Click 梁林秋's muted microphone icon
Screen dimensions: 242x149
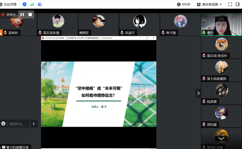(x=5, y=32)
